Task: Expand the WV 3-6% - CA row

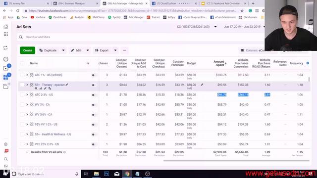Action: pyautogui.click(x=27, y=114)
